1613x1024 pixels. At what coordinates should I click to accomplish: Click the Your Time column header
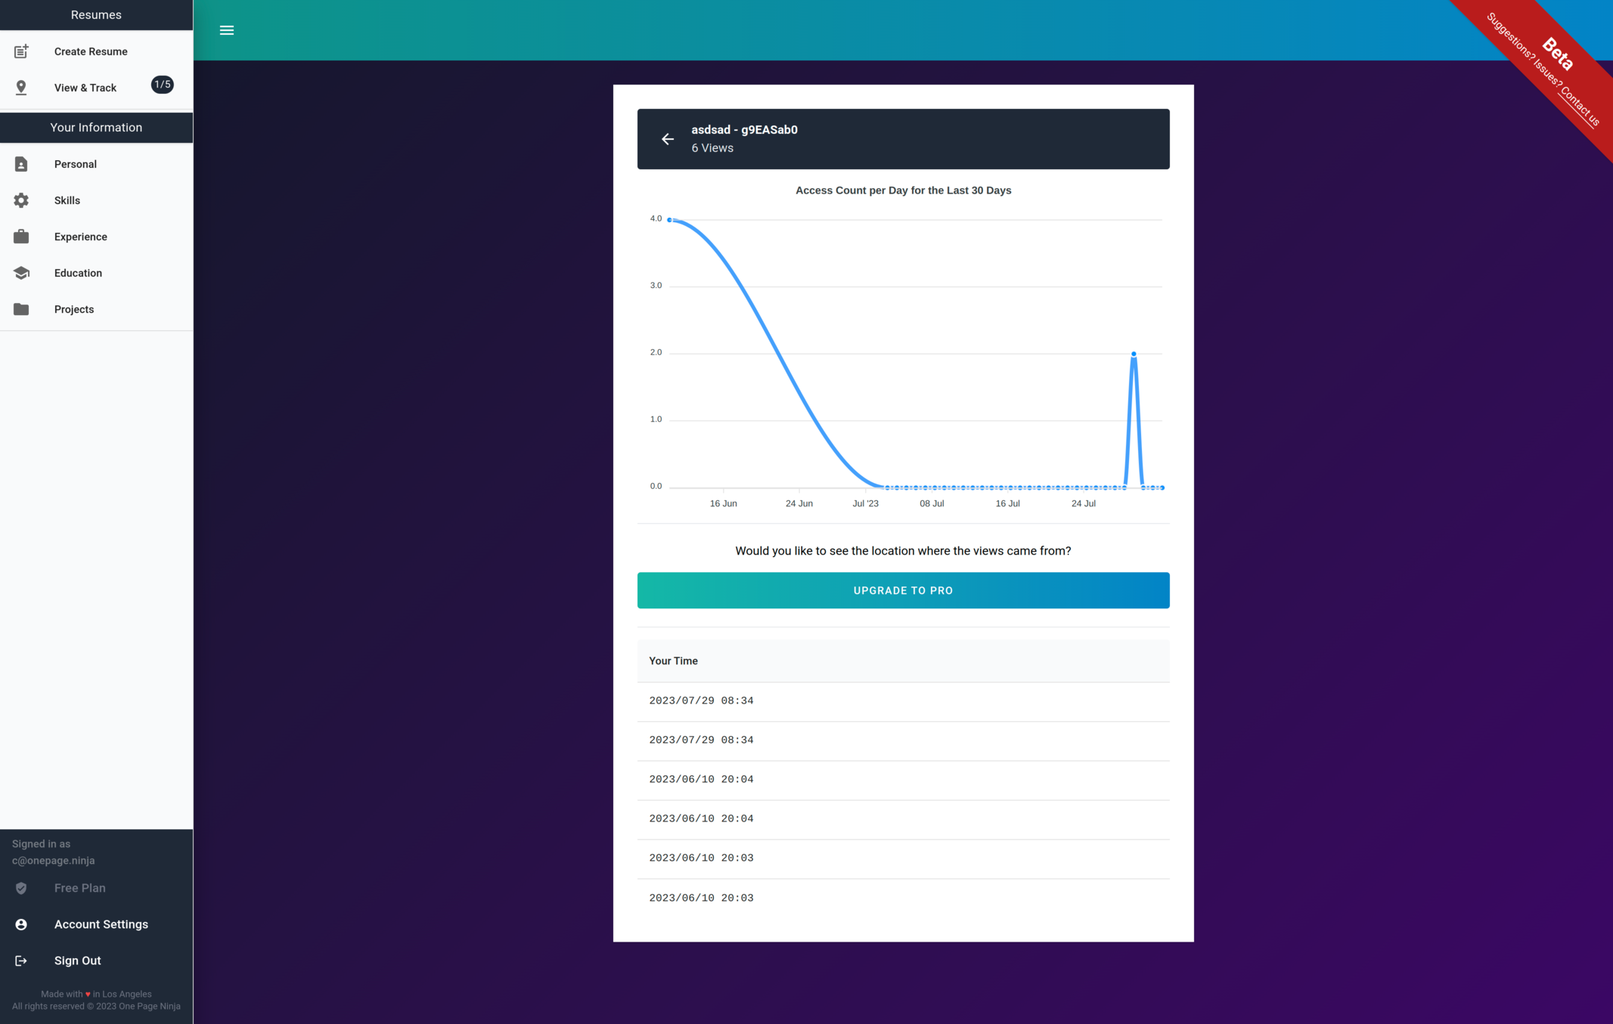[673, 660]
